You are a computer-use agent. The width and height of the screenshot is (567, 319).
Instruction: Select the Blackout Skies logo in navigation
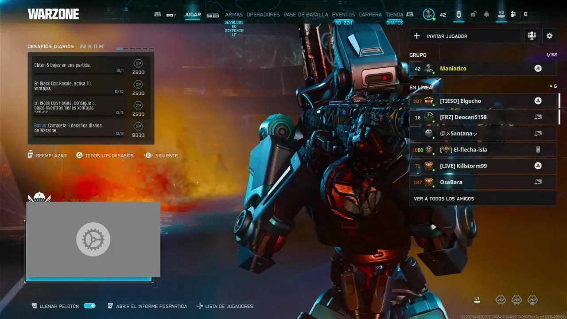[x=213, y=15]
